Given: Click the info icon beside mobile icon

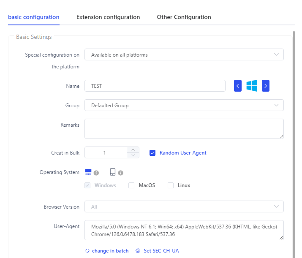Looking at the screenshot, I should [x=120, y=173].
